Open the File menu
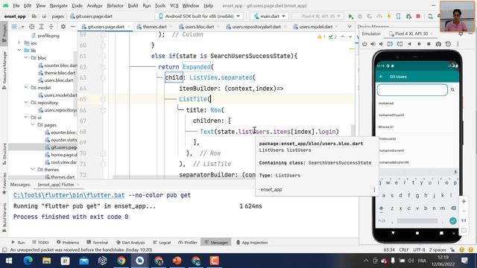This screenshot has height=268, width=477. pos(16,5)
